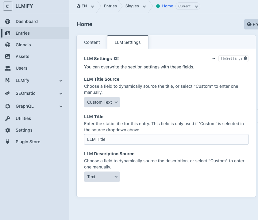Open the Singles breadcrumb dropdown

click(144, 6)
